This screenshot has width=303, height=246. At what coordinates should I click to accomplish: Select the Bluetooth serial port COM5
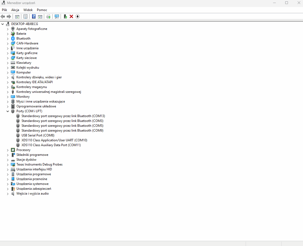pyautogui.click(x=62, y=126)
